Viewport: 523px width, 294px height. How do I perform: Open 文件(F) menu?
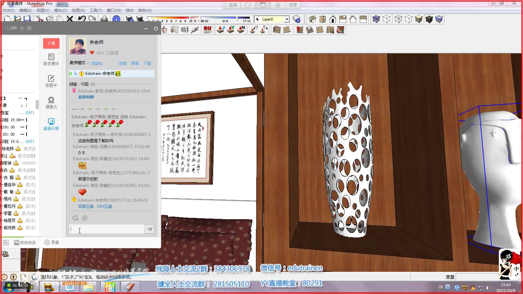(8, 10)
